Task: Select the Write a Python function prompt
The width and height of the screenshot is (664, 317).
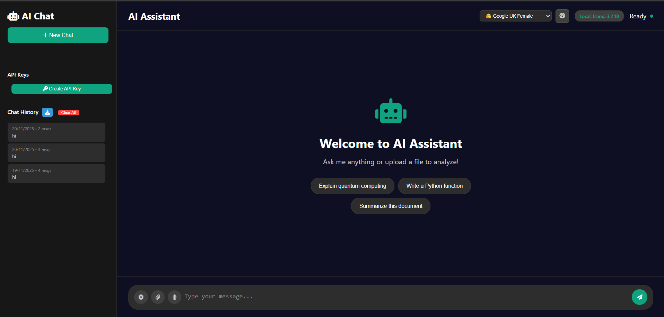Action: [x=434, y=186]
